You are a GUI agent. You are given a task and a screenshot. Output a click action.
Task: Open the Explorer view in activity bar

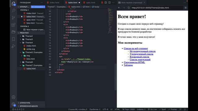tap(13, 3)
